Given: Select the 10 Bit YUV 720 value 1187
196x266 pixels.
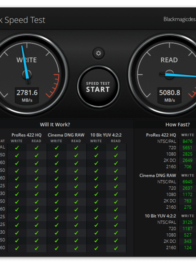Looking at the screenshot, I should (x=187, y=229).
